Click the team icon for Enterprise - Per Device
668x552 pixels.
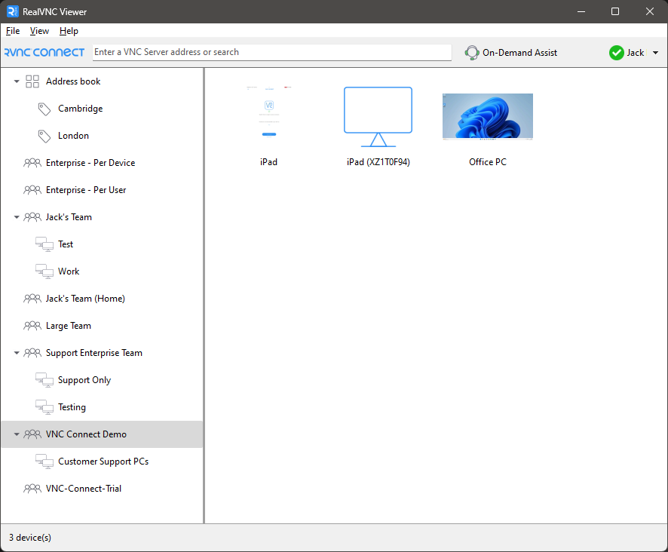[32, 163]
